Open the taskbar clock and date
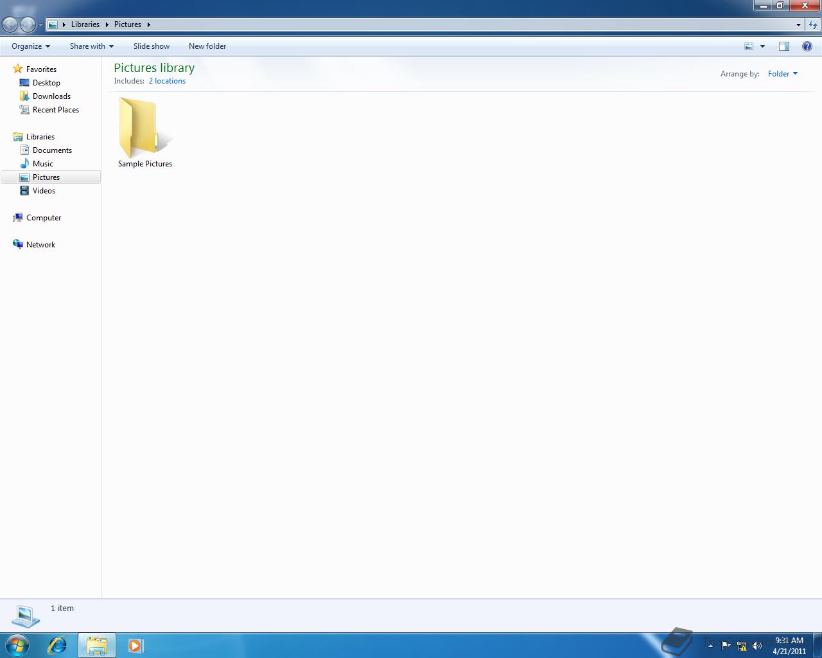This screenshot has width=822, height=658. tap(789, 646)
